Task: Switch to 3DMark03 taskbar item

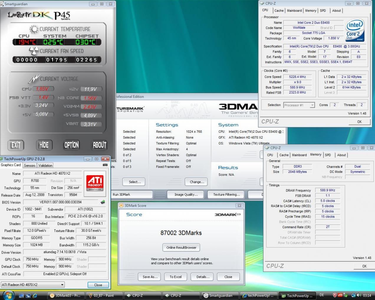Action: (x=66, y=295)
